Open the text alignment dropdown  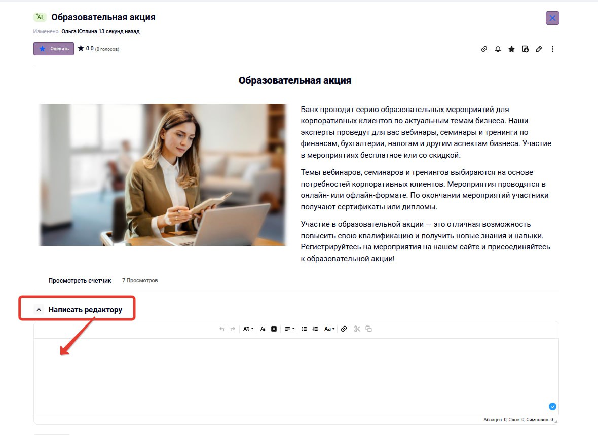pos(289,329)
